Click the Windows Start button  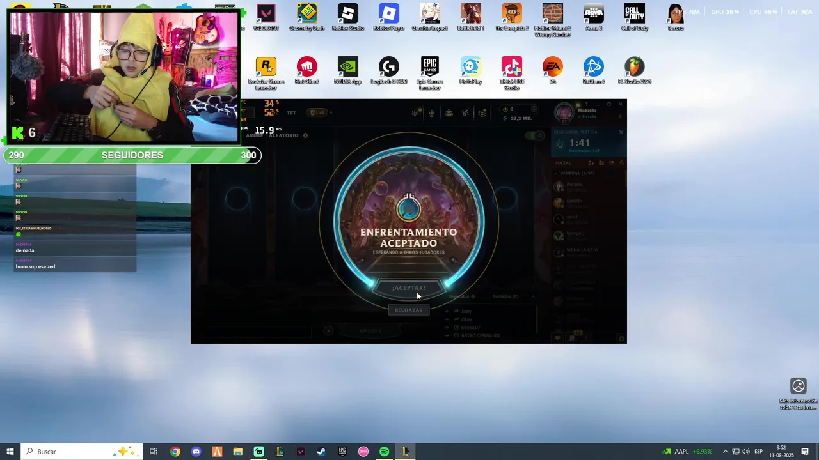[x=10, y=452]
